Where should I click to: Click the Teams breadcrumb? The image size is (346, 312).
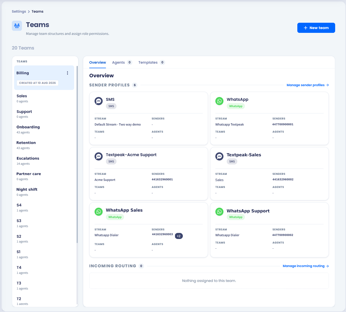[38, 12]
